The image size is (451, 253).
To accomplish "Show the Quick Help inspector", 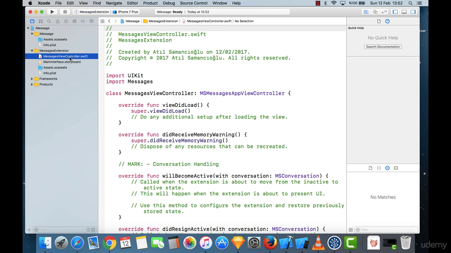I will (387, 21).
